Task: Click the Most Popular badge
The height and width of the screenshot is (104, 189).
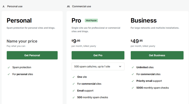Action: coord(91,20)
